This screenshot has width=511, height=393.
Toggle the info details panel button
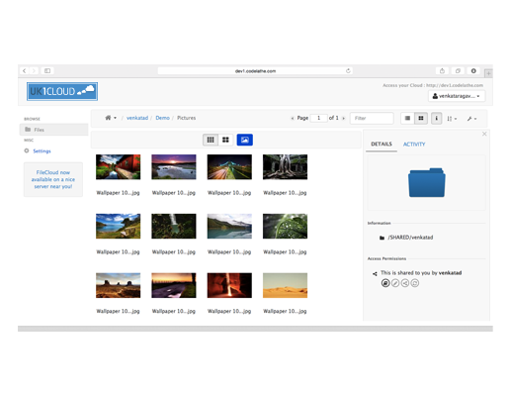[436, 118]
